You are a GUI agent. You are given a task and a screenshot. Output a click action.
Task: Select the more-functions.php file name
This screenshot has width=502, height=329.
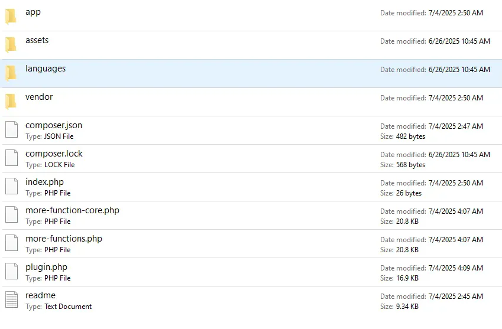tap(63, 239)
